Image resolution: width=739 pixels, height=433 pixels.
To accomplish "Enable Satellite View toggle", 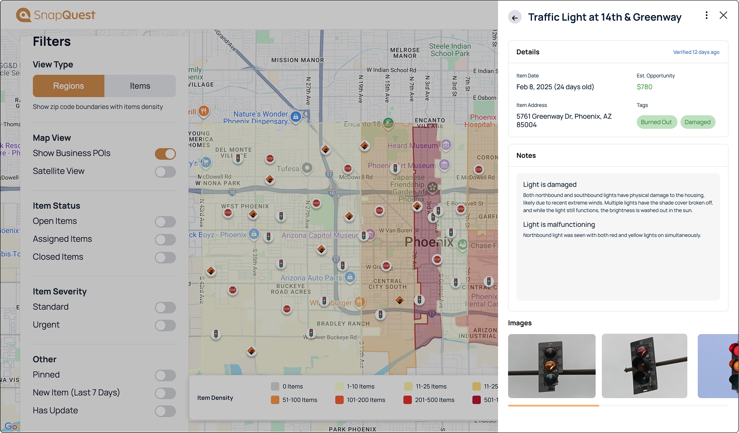I will tap(165, 172).
